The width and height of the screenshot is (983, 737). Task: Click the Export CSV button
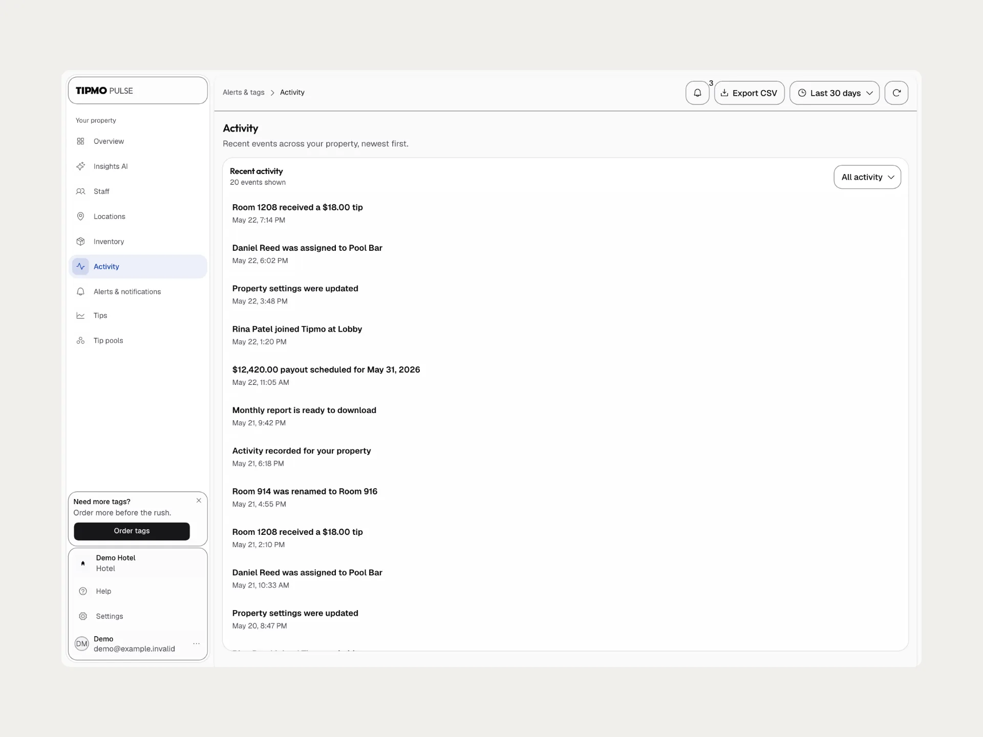750,93
